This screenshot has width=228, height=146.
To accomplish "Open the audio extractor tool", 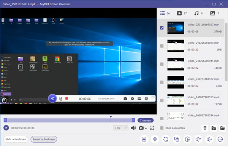I will point(198,139).
